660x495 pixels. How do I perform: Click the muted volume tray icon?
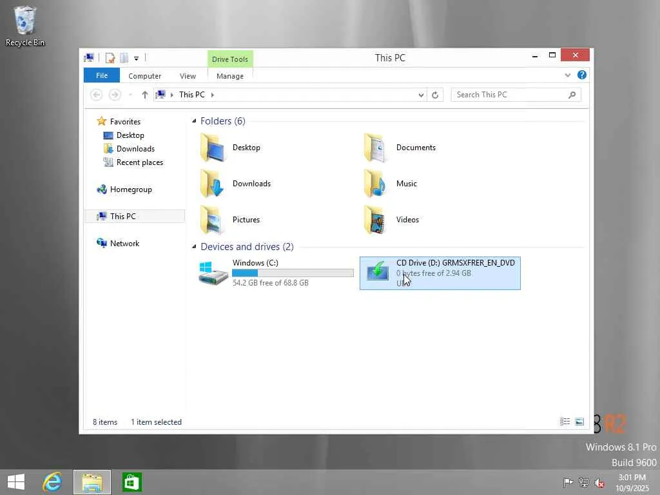(599, 482)
